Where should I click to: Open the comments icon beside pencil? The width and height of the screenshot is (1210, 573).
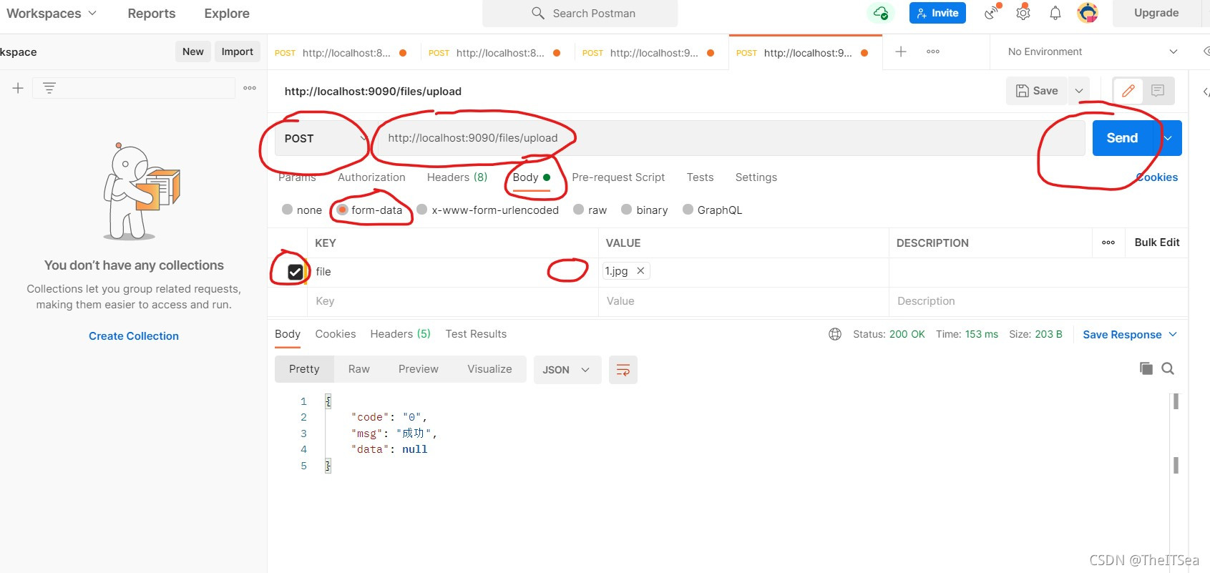1158,91
